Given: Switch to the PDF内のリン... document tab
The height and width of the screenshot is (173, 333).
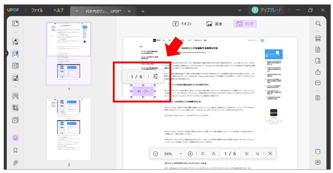Looking at the screenshot, I should [x=103, y=11].
